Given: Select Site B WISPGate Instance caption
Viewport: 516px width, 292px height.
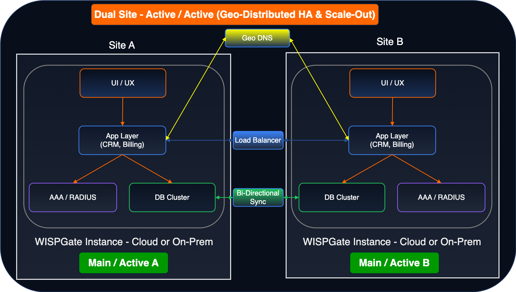Looking at the screenshot, I should pyautogui.click(x=392, y=242).
